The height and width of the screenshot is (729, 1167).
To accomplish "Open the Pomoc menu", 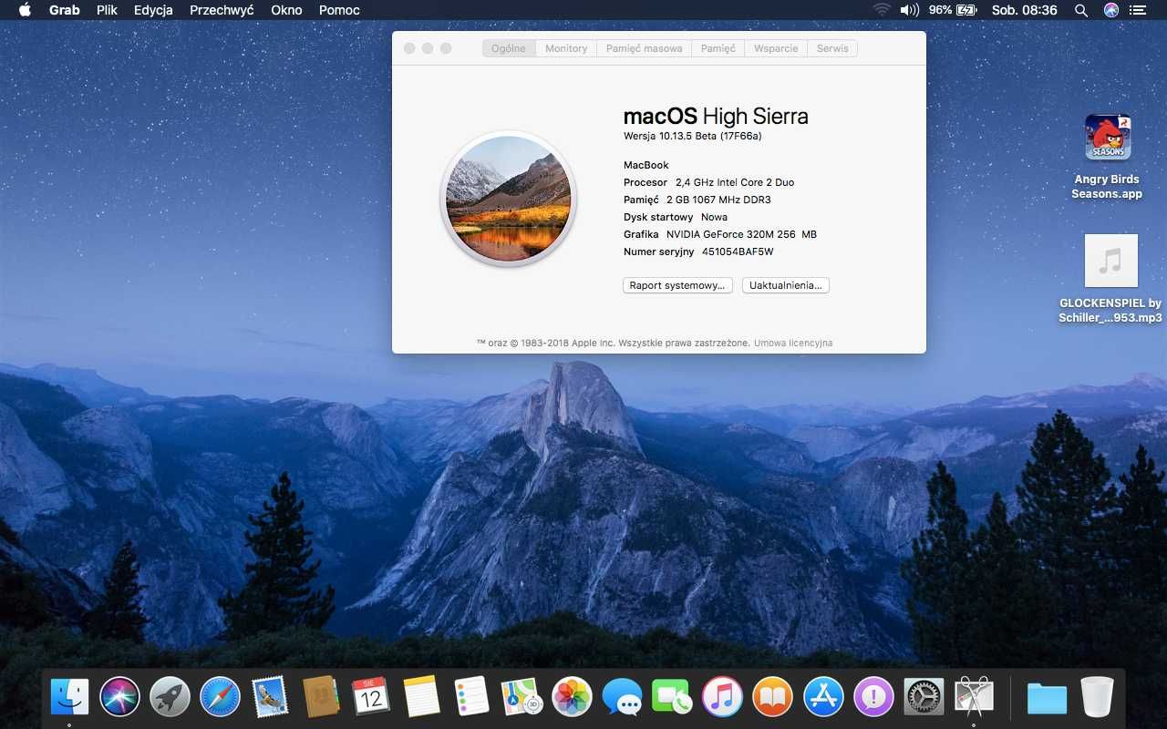I will (339, 10).
